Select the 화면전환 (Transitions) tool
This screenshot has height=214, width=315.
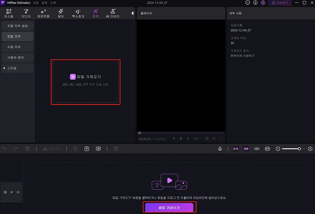coord(43,13)
